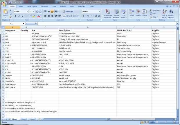Screen dimensions: 180x125
Task: Align text right
Action: coord(52,16)
